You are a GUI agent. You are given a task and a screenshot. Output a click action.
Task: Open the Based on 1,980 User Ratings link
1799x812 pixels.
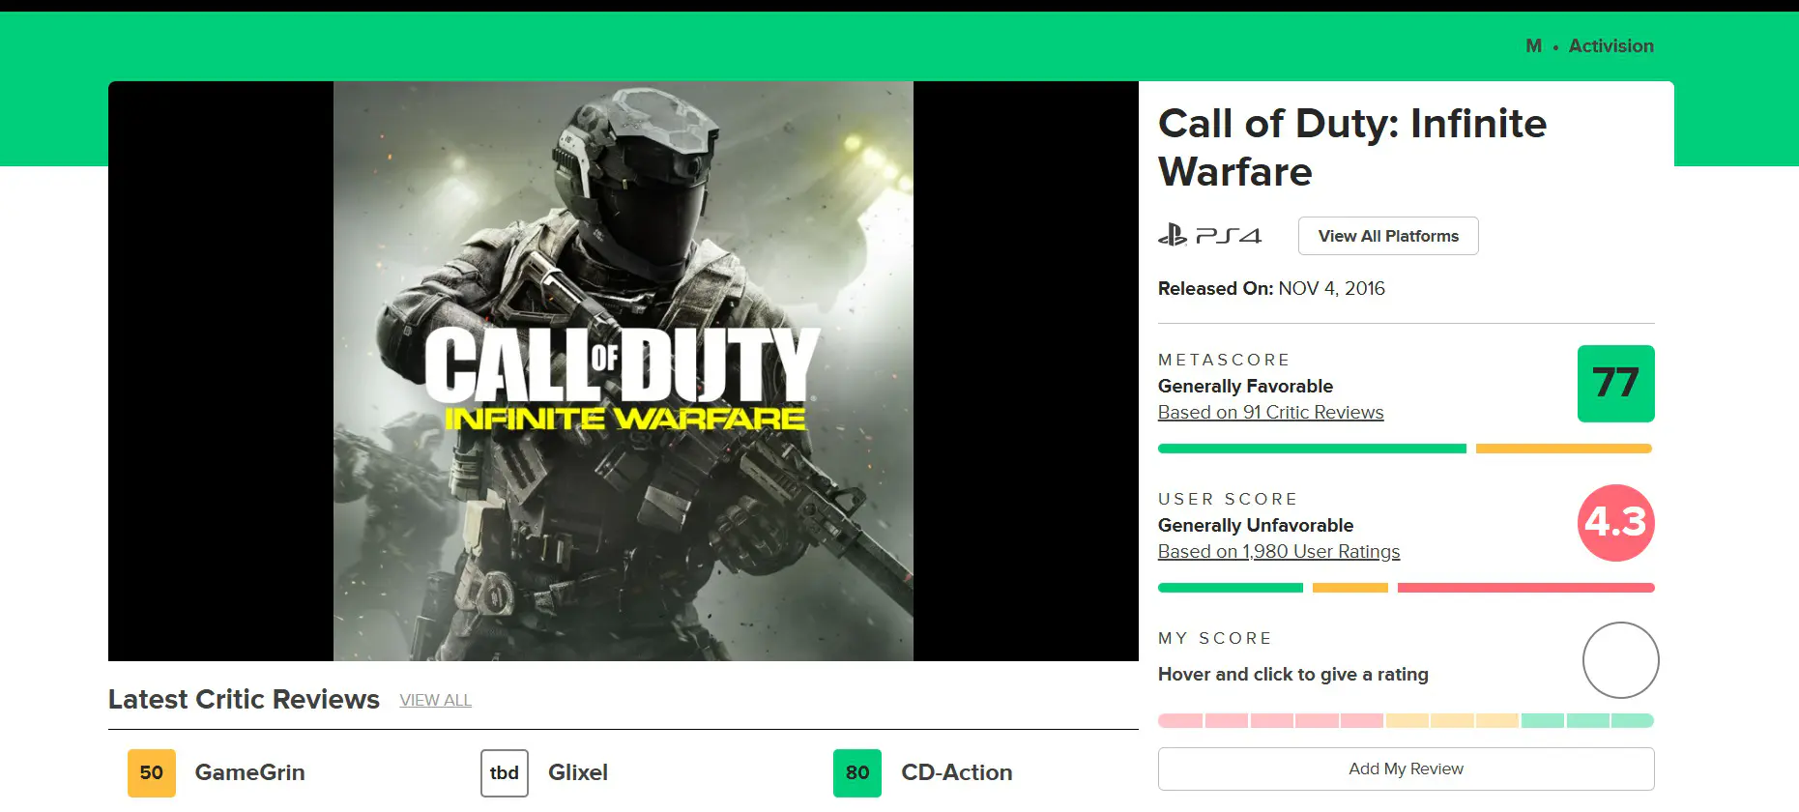coord(1279,552)
